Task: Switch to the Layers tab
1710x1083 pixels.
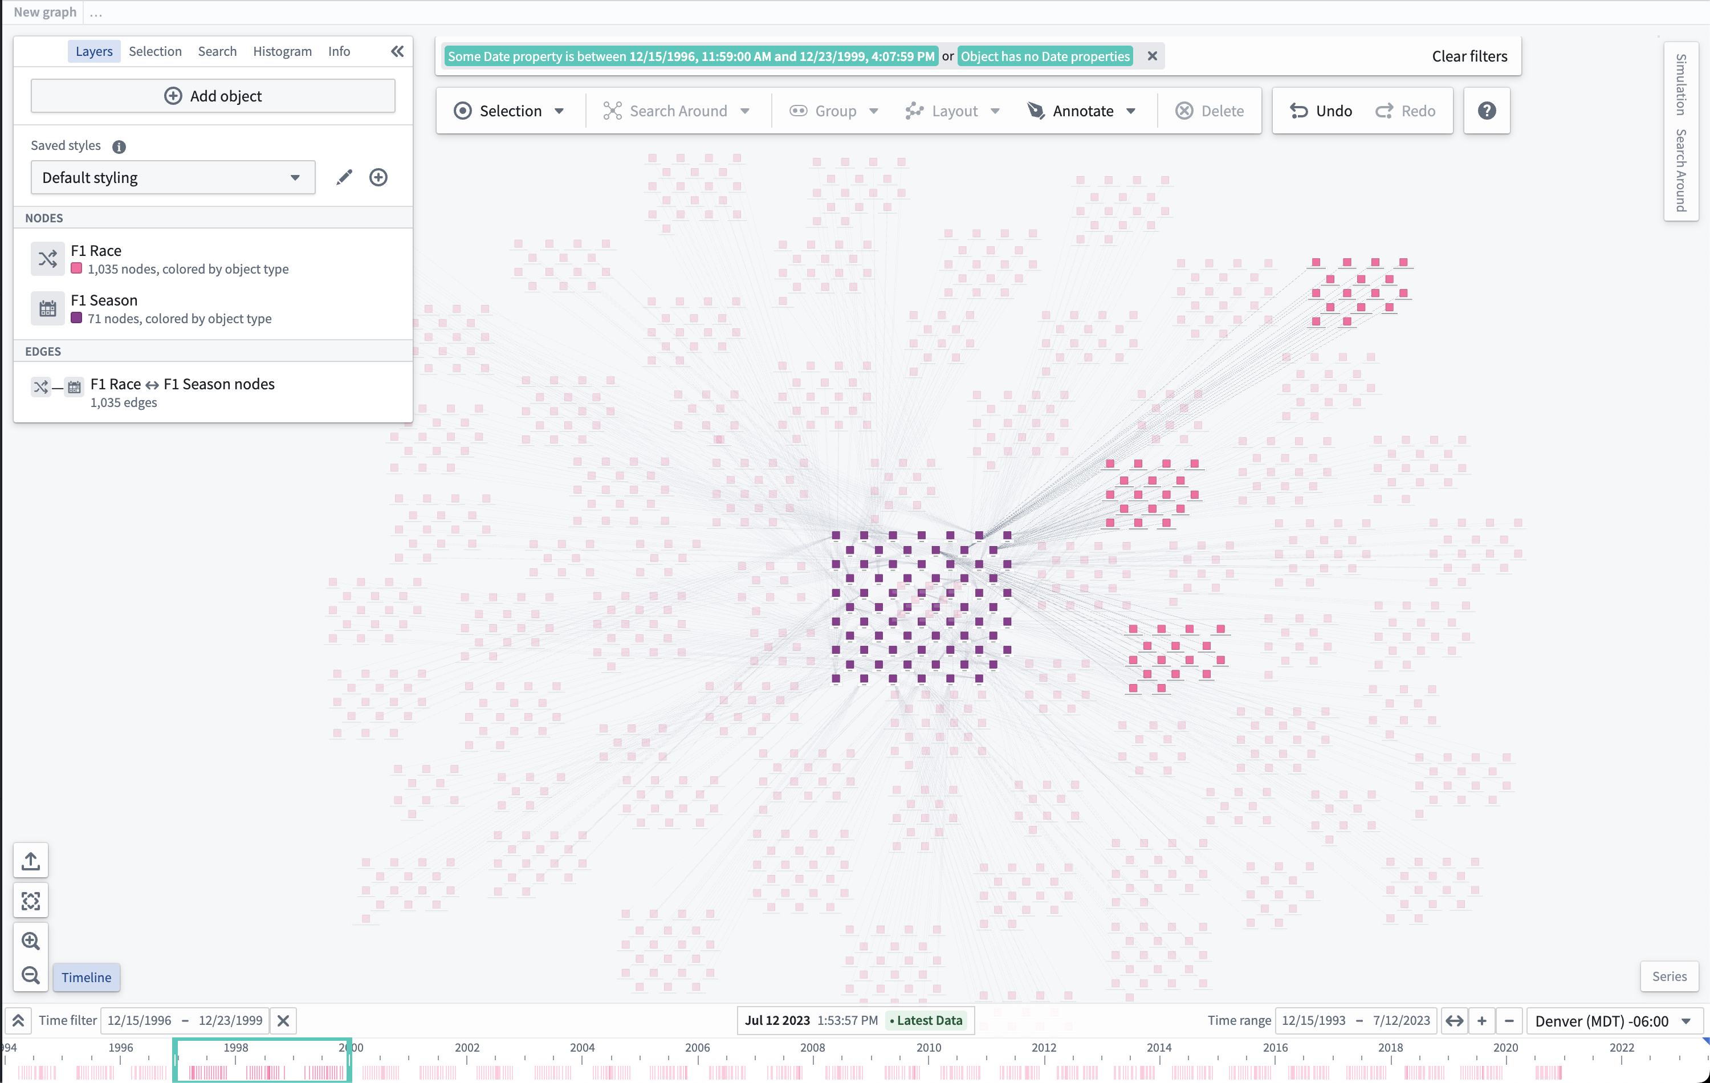Action: coord(93,51)
